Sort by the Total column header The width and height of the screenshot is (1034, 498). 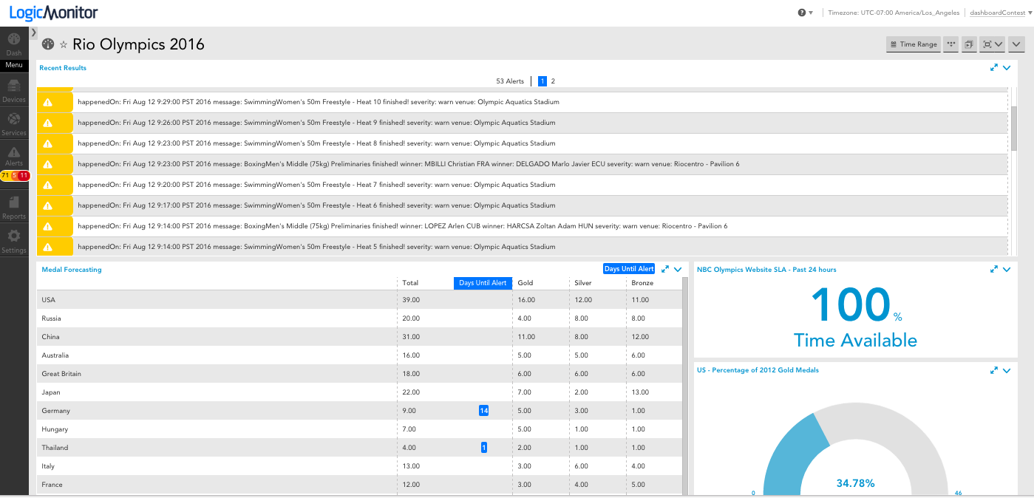tap(410, 283)
